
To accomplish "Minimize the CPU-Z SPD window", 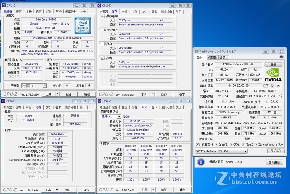I will (172, 101).
